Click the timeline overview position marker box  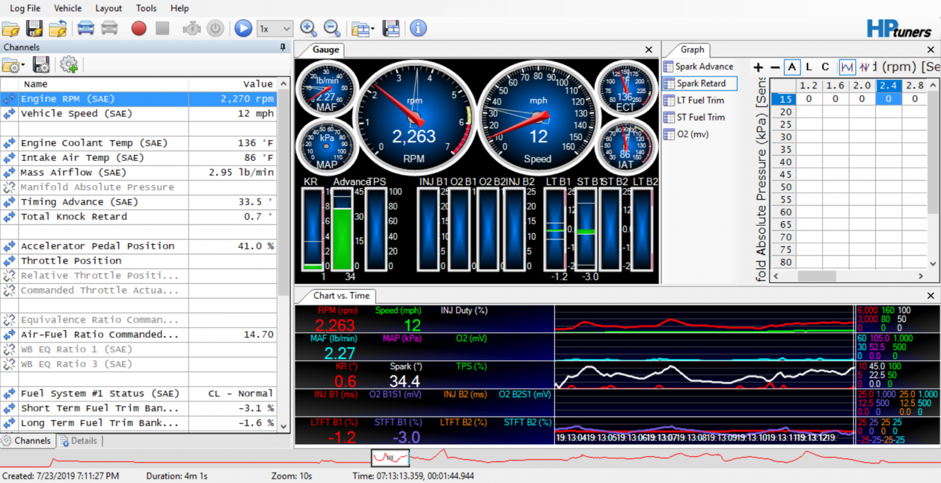point(390,457)
